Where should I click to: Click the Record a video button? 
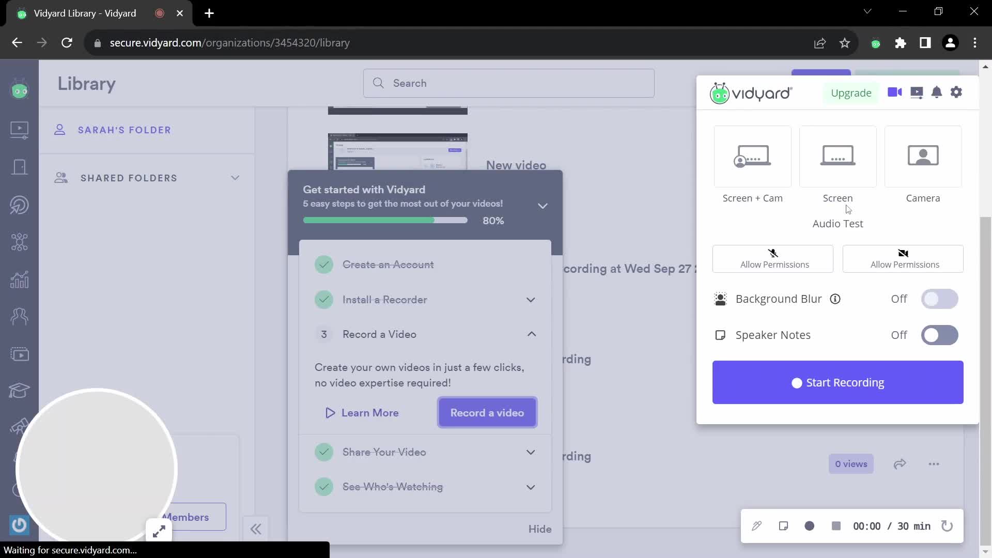tap(487, 413)
